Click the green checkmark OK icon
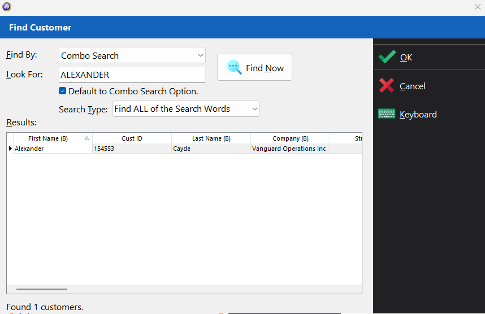The image size is (485, 314). pyautogui.click(x=387, y=57)
